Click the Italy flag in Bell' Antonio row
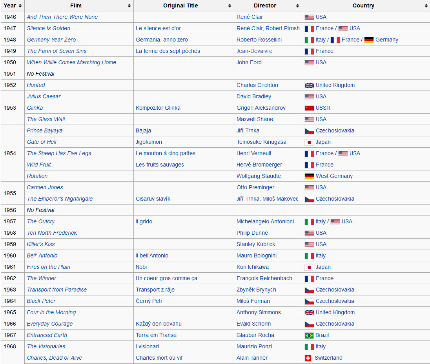This screenshot has width=430, height=364. click(309, 256)
